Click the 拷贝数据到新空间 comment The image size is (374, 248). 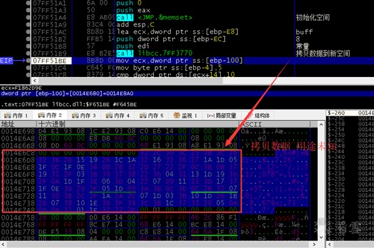[x=323, y=53]
